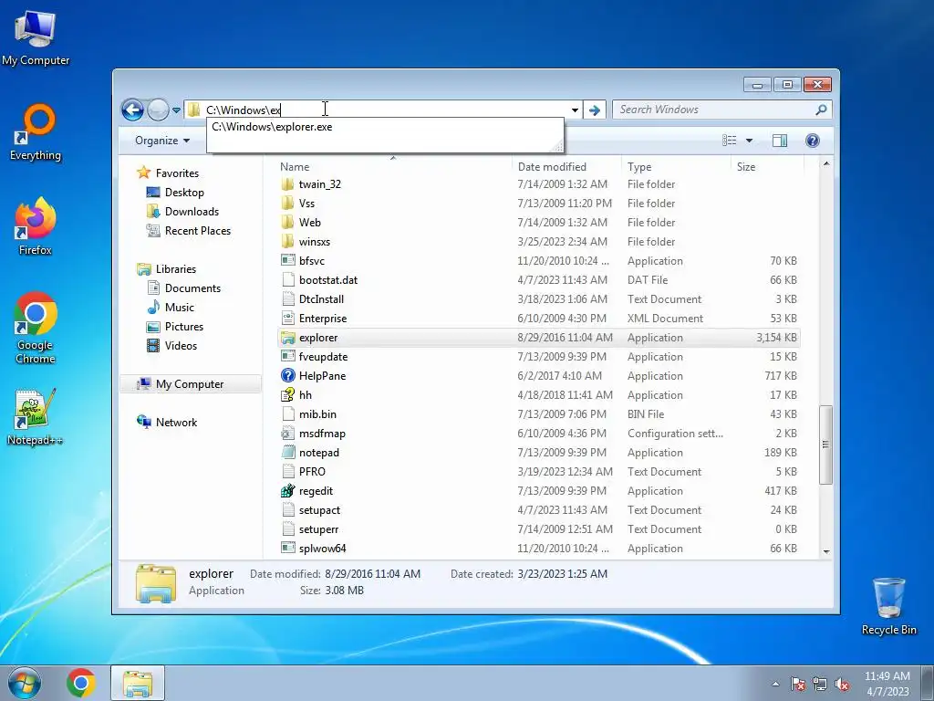This screenshot has height=701, width=934.
Task: Click the Firefox desktop shortcut
Action: (x=36, y=226)
